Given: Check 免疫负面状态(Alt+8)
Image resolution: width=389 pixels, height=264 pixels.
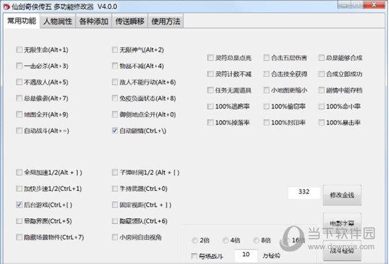Looking at the screenshot, I should (x=115, y=98).
